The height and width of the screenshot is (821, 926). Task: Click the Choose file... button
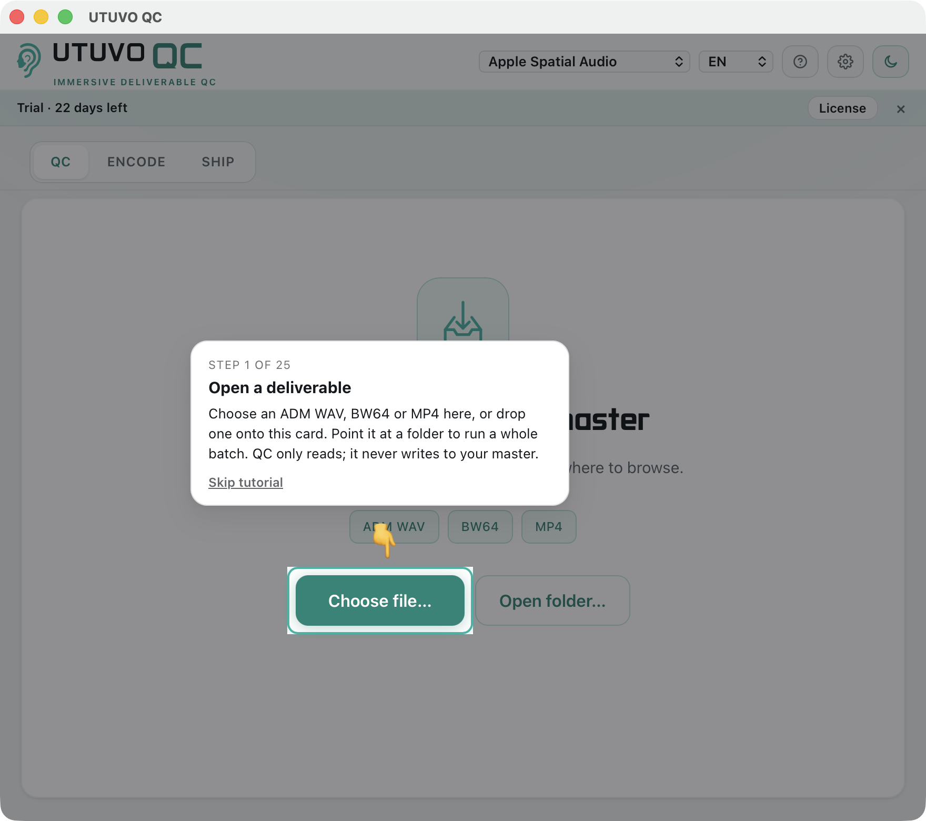tap(380, 600)
